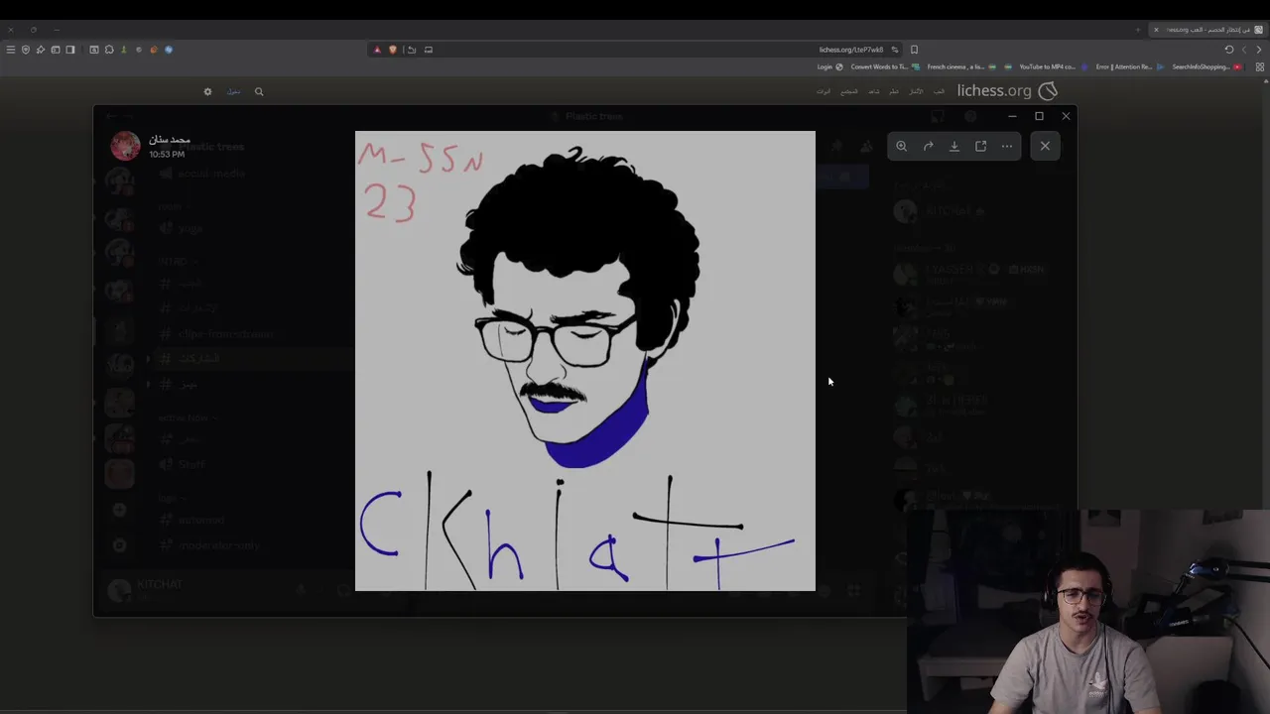Viewport: 1270px width, 714px height.
Task: Open a new browser tab
Action: pos(1138,30)
